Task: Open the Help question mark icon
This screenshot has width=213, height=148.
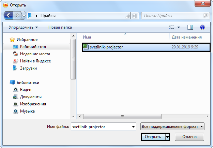Action: (202, 27)
